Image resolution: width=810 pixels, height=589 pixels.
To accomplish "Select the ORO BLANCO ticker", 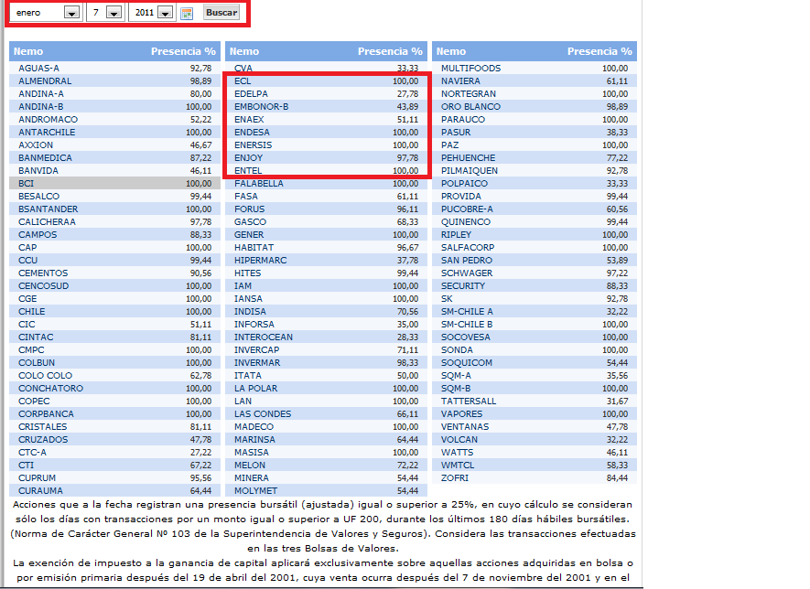I will click(470, 106).
